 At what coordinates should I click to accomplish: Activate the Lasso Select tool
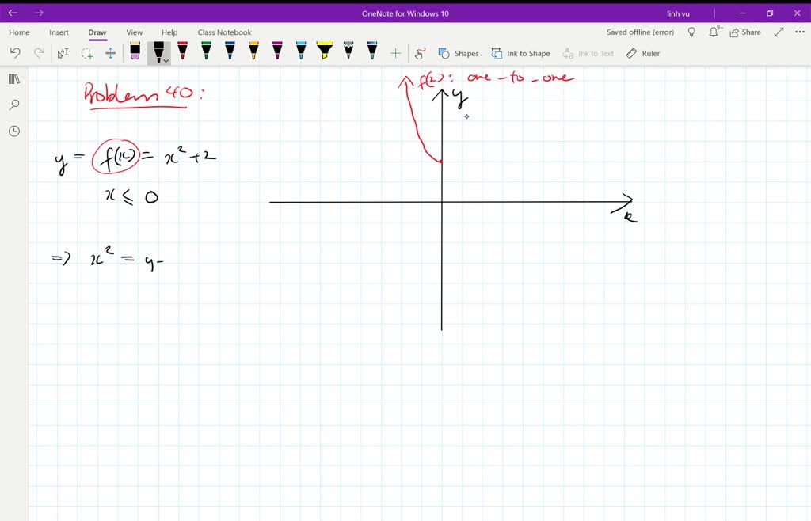click(87, 52)
